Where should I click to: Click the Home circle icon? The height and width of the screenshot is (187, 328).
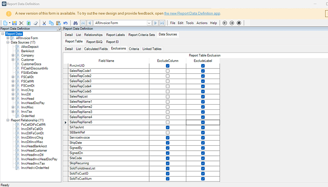tap(239, 23)
